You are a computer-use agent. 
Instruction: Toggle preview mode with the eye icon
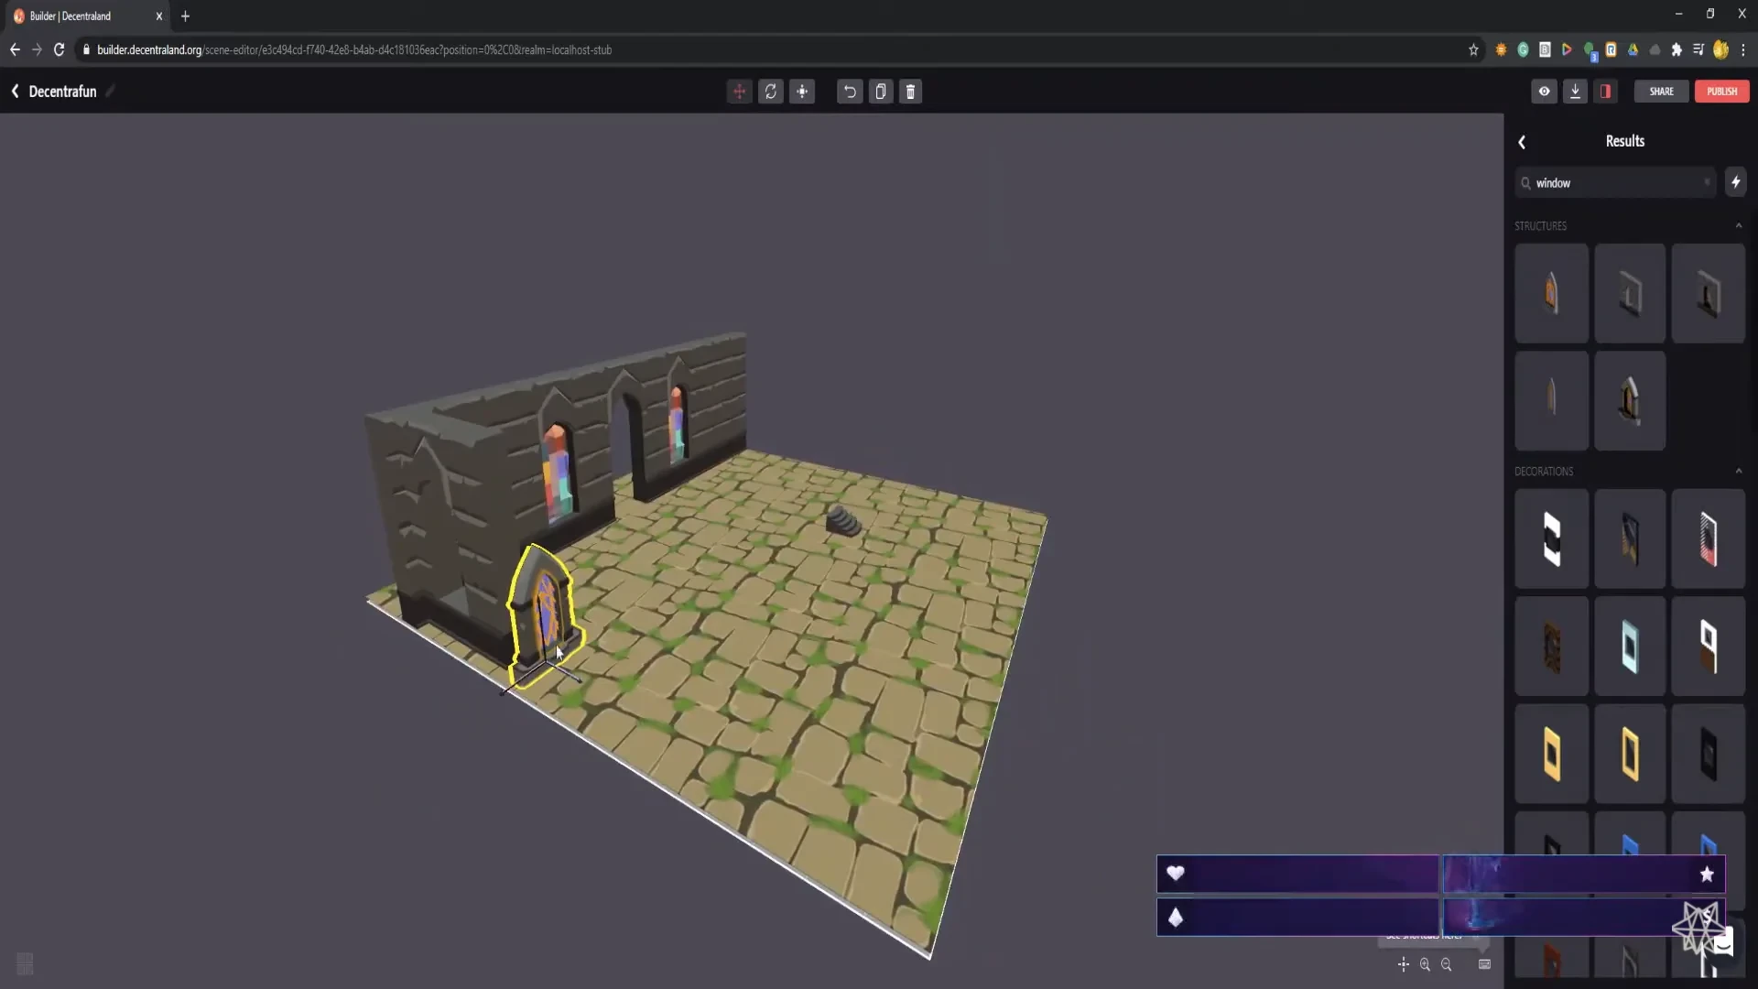1544,92
